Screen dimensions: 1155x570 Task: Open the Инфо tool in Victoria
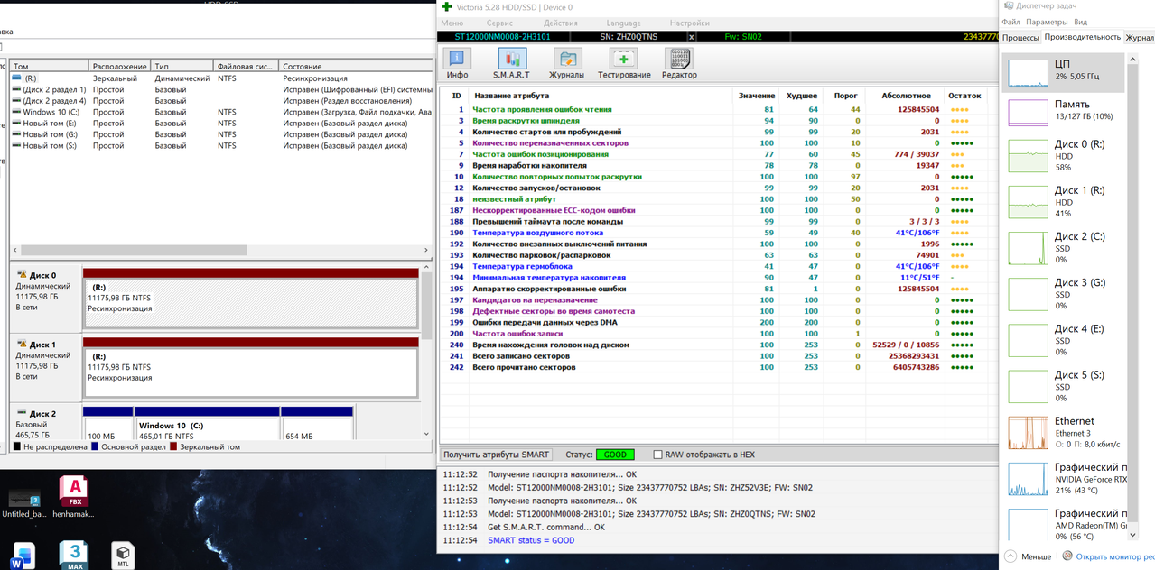coord(457,62)
